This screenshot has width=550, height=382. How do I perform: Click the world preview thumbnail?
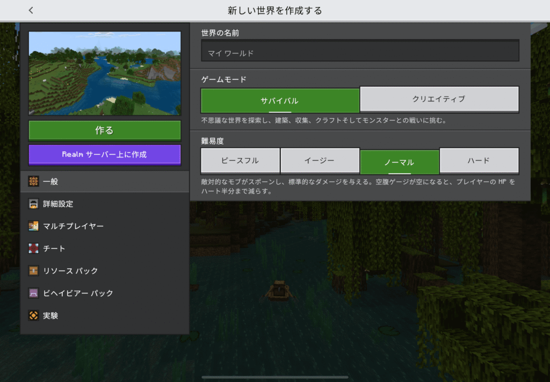click(x=105, y=74)
